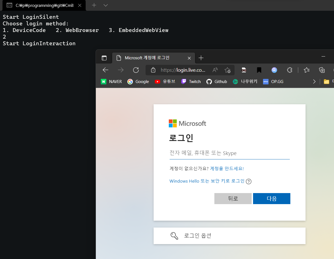Add this page to favorites (star plus)

(x=227, y=70)
